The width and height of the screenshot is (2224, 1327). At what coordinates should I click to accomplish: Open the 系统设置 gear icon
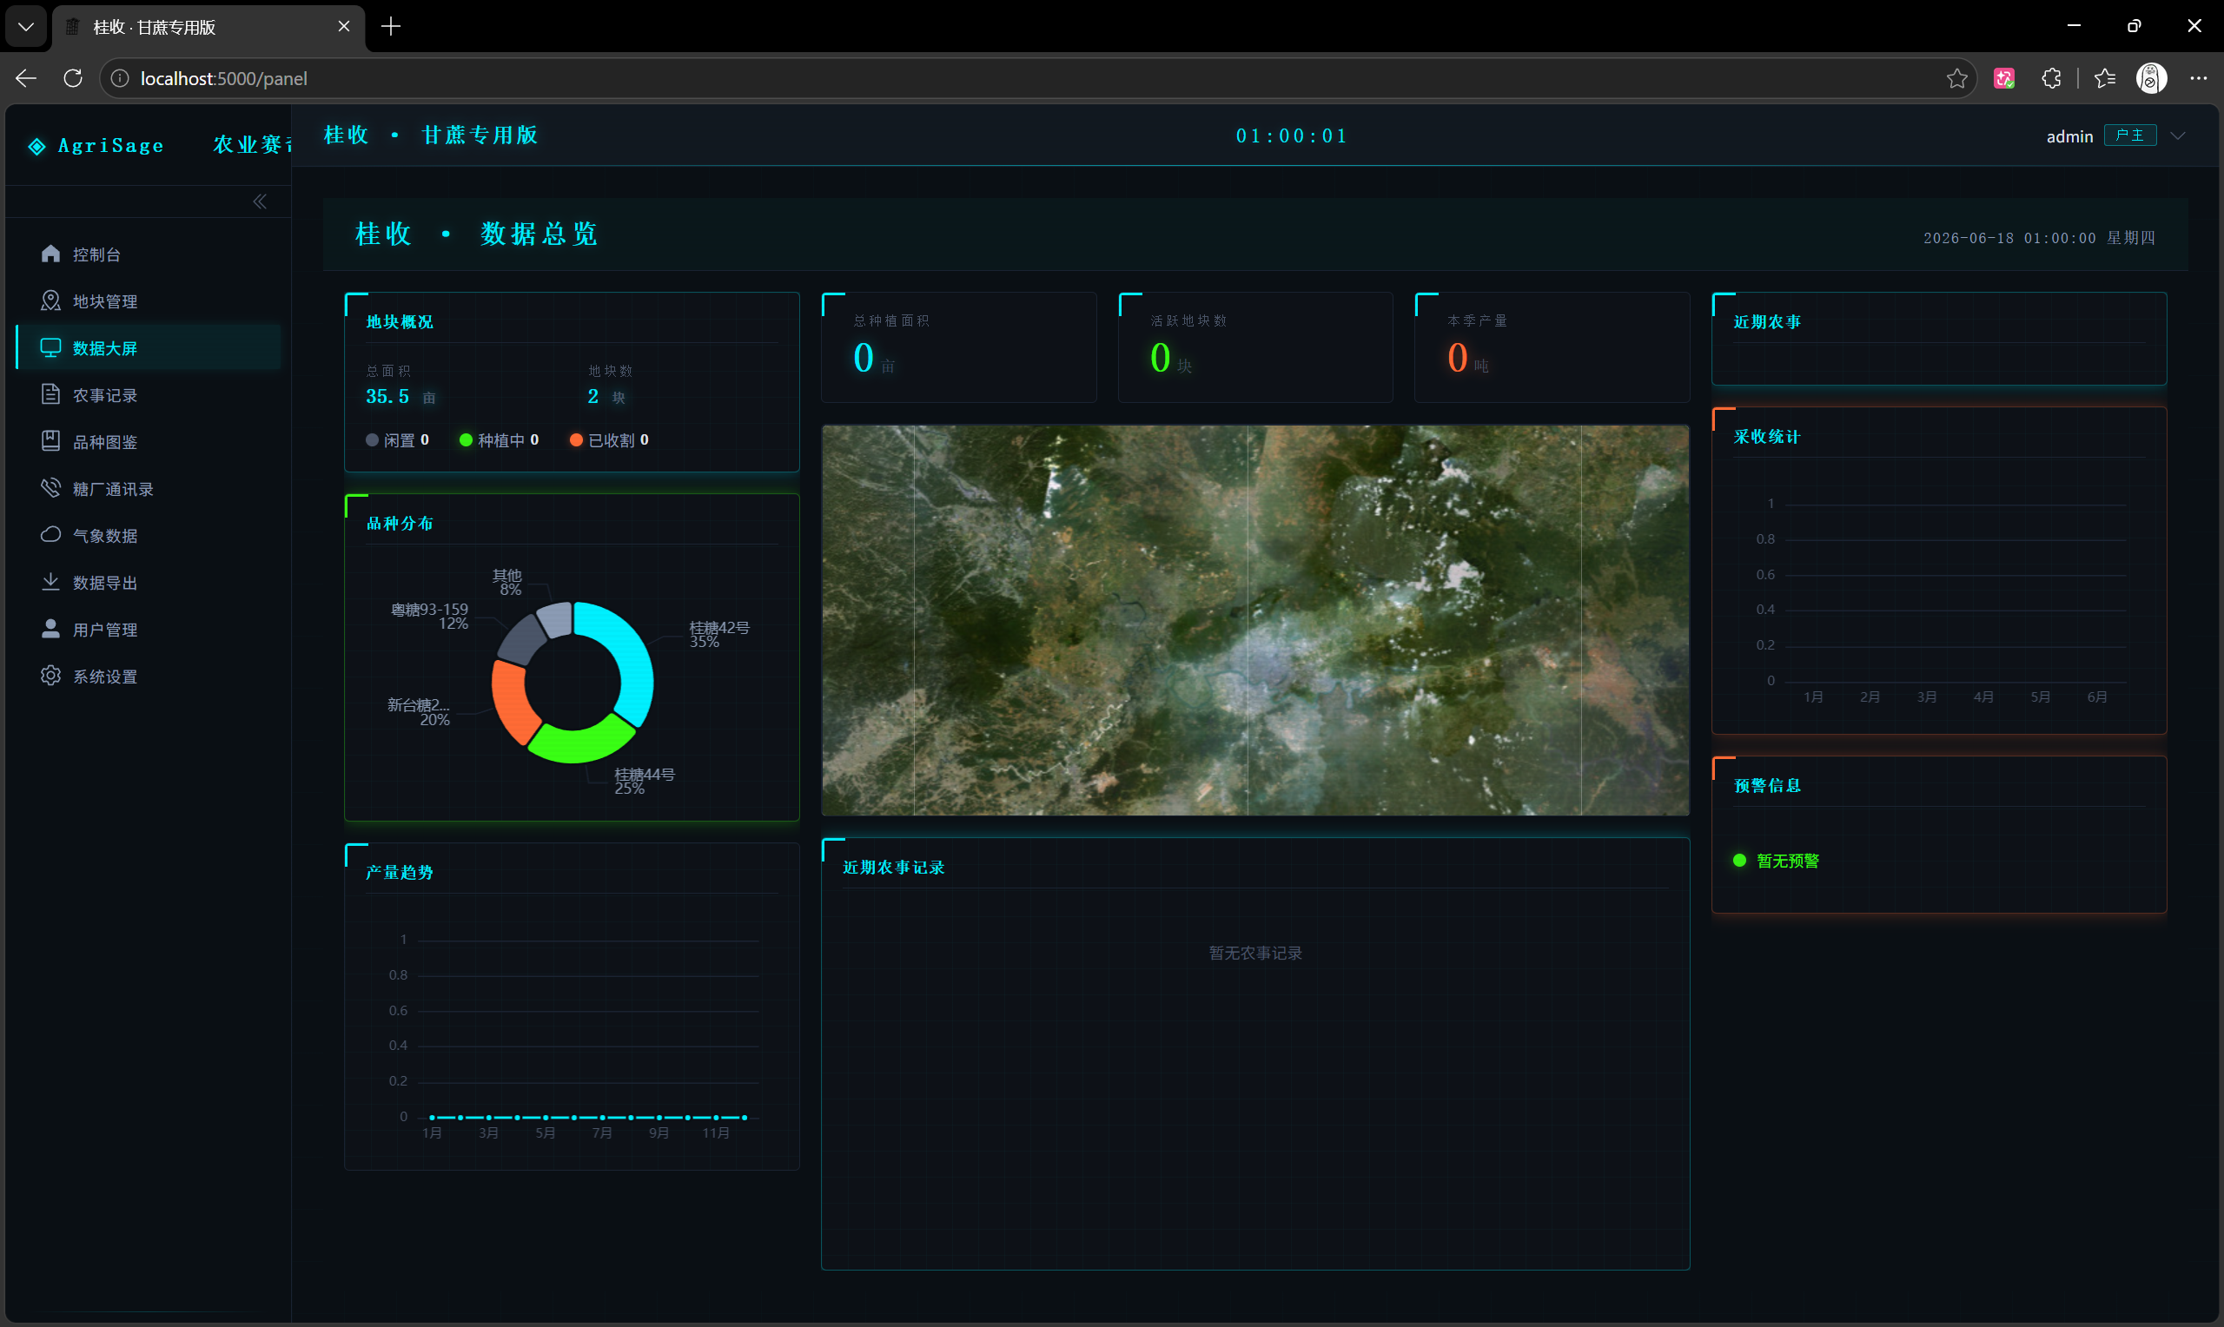[x=50, y=676]
